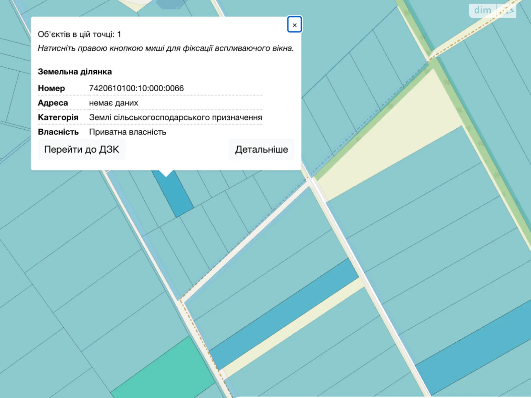Click the address value "немає даних"
The height and width of the screenshot is (398, 531).
point(114,103)
